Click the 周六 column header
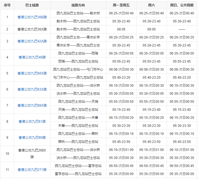198x180 pixels. [x=151, y=5]
